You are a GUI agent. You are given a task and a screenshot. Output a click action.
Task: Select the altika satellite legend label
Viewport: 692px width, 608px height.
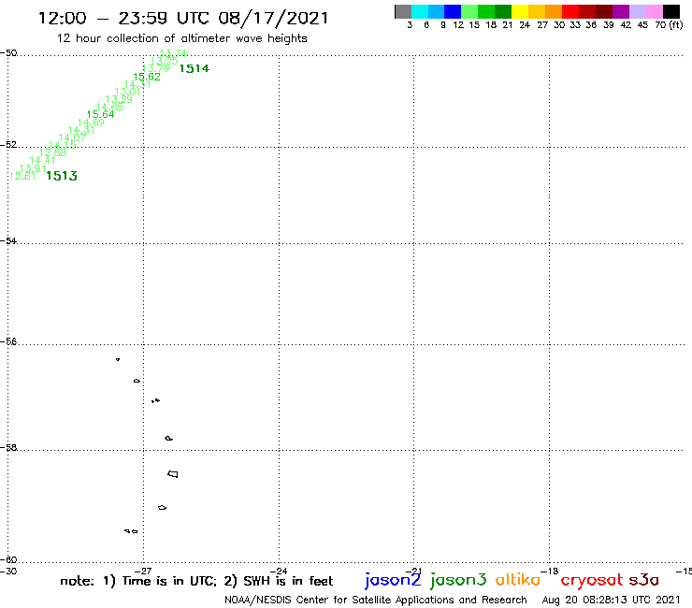point(518,580)
